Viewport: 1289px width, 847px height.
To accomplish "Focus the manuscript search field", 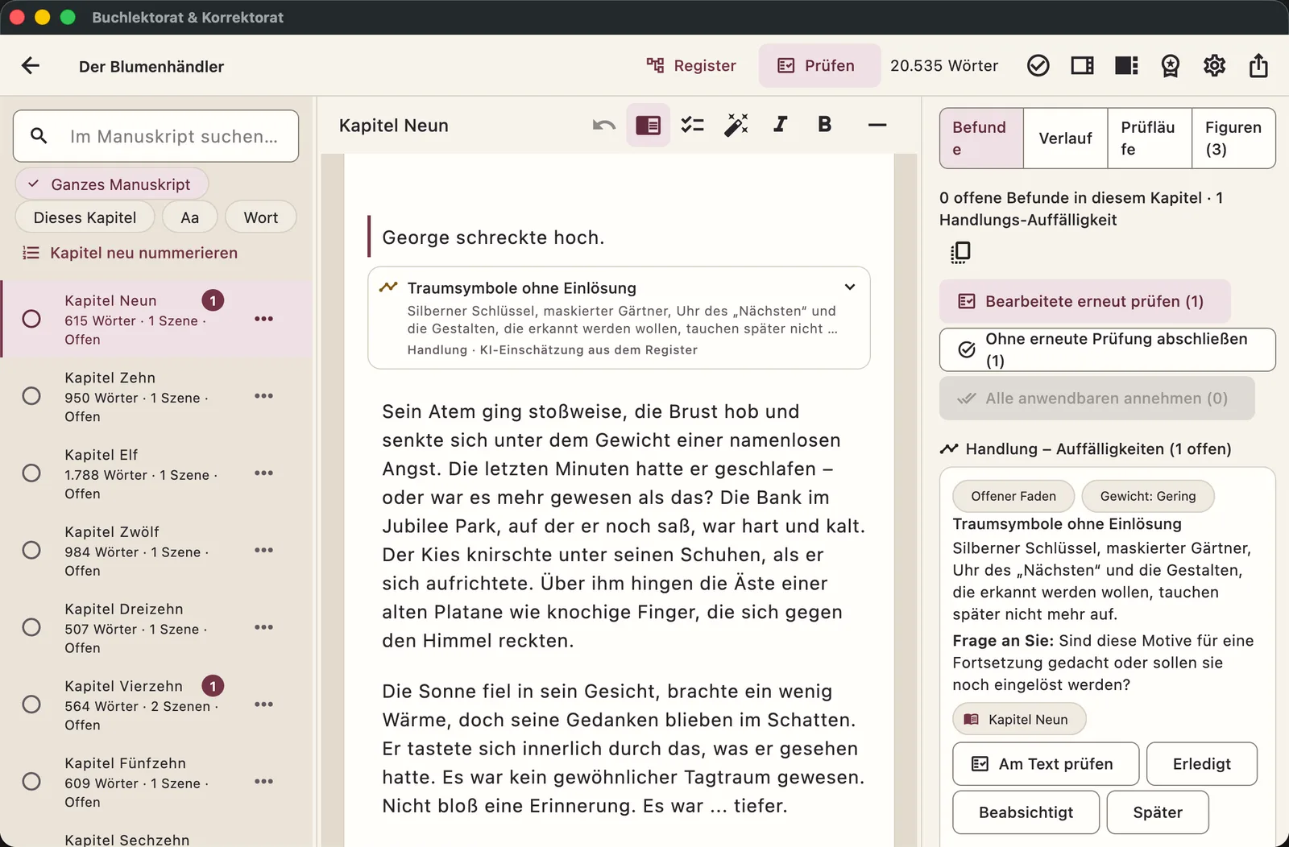I will point(156,136).
